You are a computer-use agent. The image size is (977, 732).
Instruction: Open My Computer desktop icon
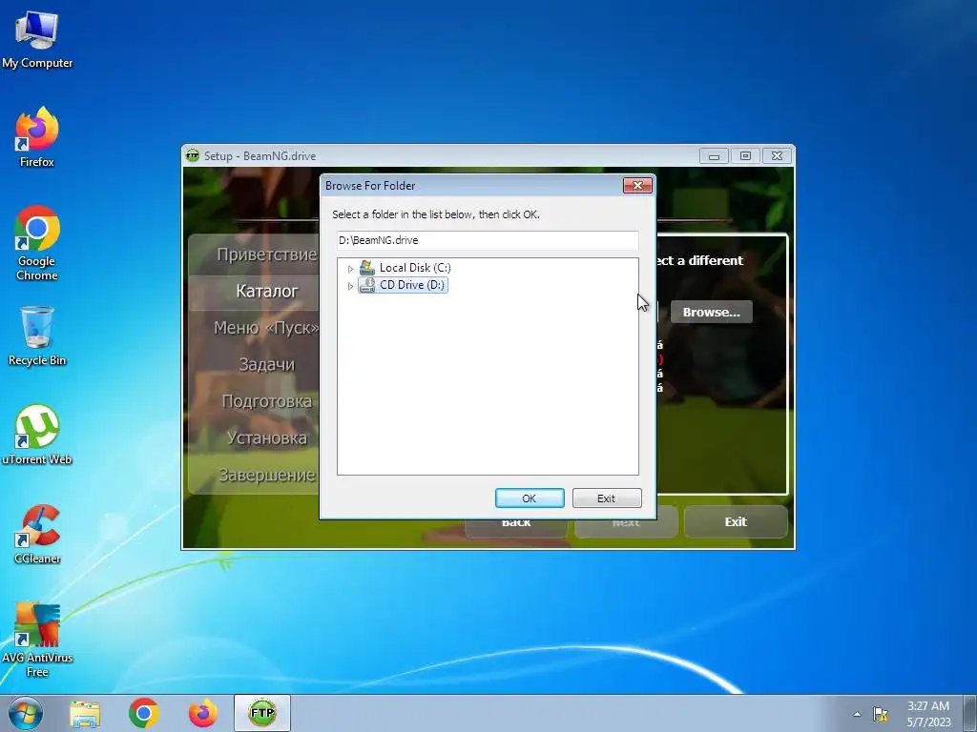pos(37,38)
